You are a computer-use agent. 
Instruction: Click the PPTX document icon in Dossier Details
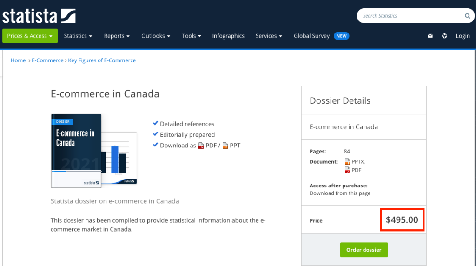(347, 161)
